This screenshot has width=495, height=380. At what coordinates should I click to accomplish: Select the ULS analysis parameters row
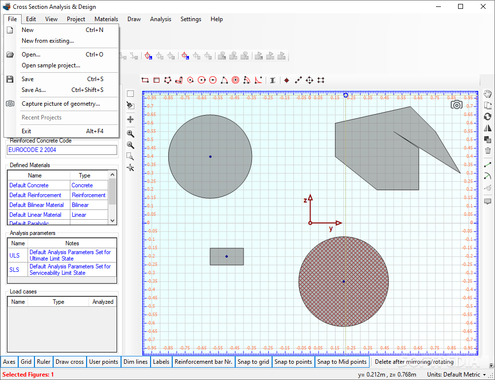pos(62,256)
